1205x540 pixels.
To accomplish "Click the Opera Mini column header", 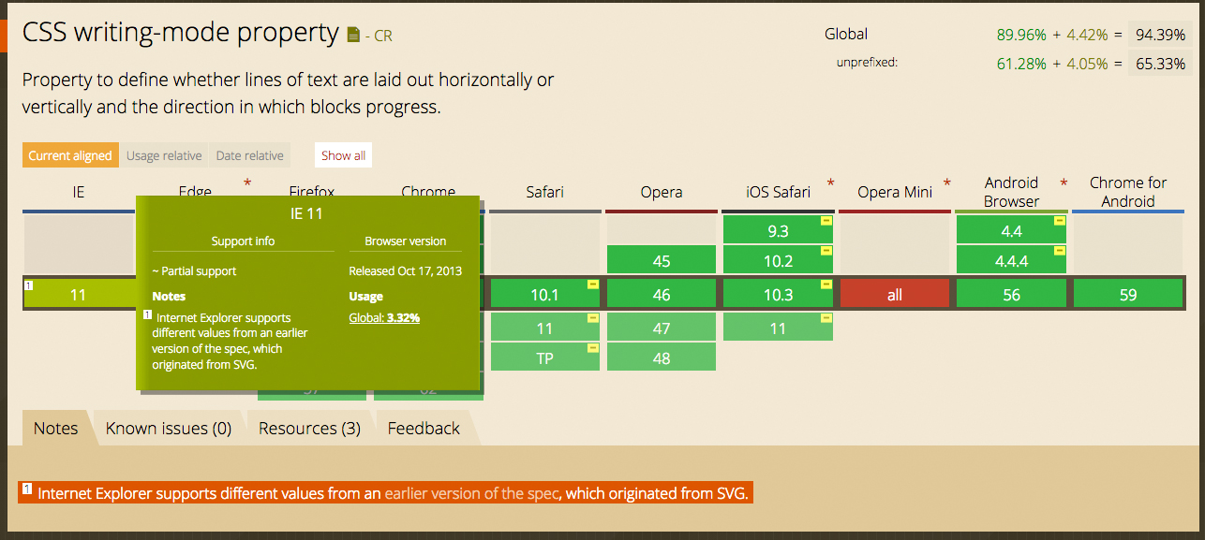I will coord(895,192).
